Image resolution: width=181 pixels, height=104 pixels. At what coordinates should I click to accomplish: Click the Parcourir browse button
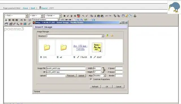coord(71,76)
